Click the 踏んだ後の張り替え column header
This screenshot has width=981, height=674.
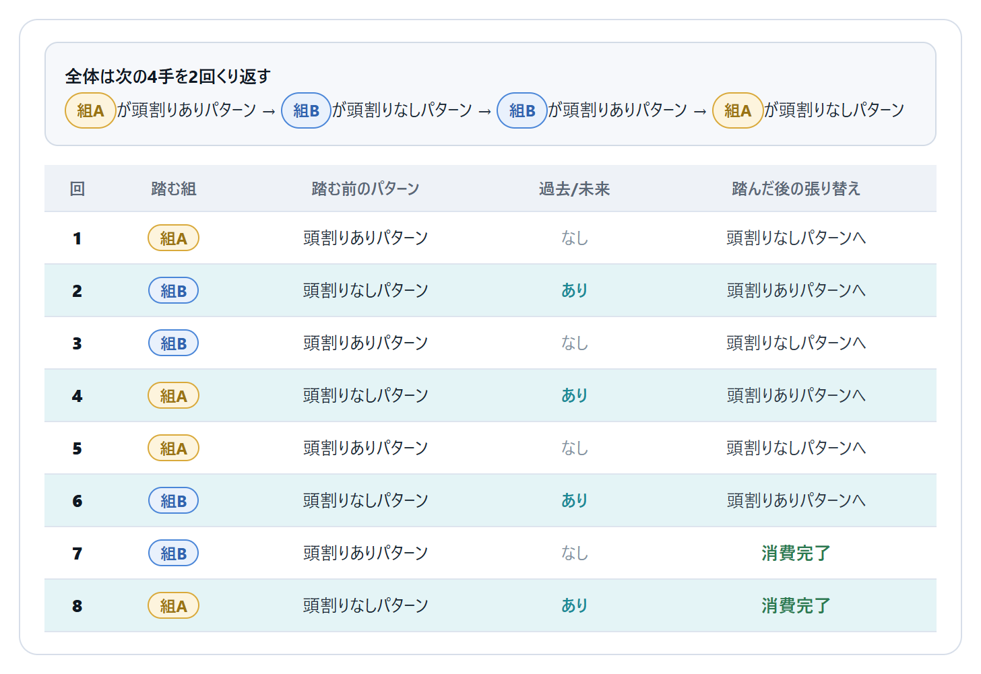(796, 189)
